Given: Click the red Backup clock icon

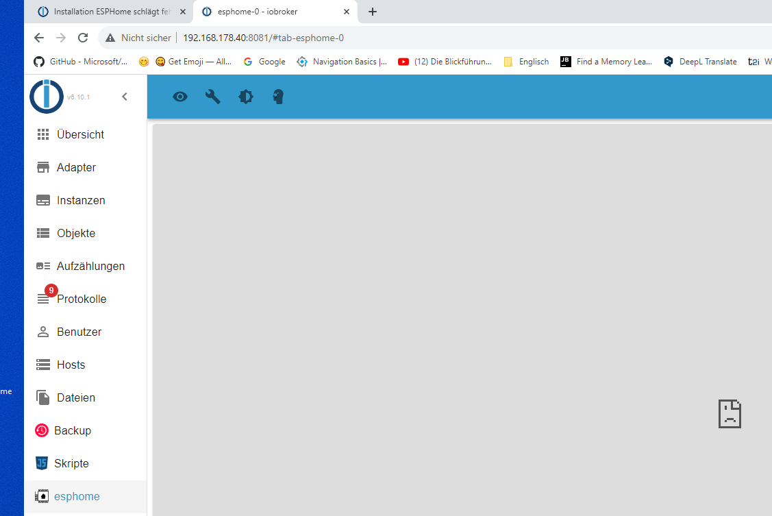Looking at the screenshot, I should 42,431.
